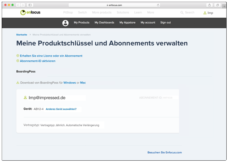The height and width of the screenshot is (162, 228).
Task: Go to My Appstore
Action: click(x=128, y=22)
